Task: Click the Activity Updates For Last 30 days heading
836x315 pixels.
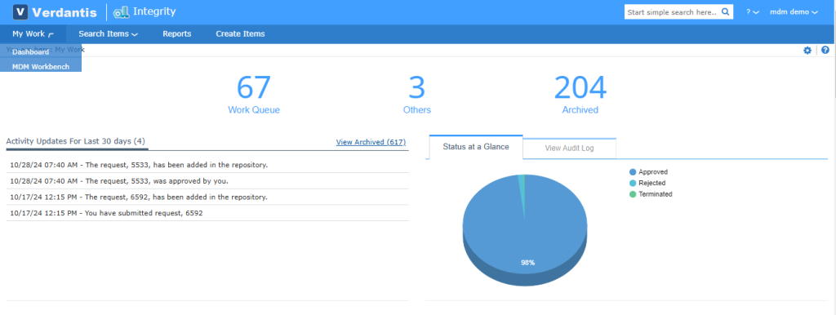Action: pyautogui.click(x=76, y=141)
